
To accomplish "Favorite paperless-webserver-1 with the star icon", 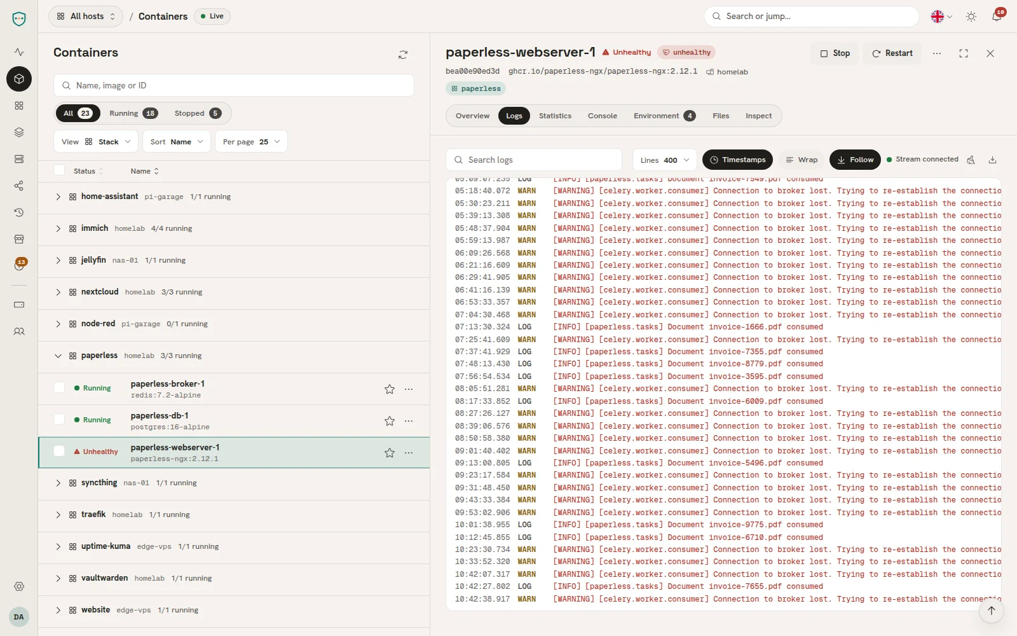I will tap(390, 453).
